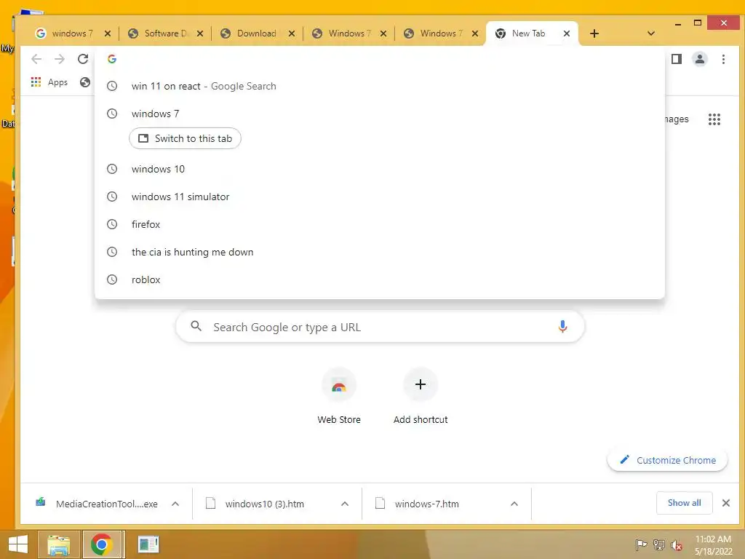
Task: Reload the current page
Action: click(83, 59)
